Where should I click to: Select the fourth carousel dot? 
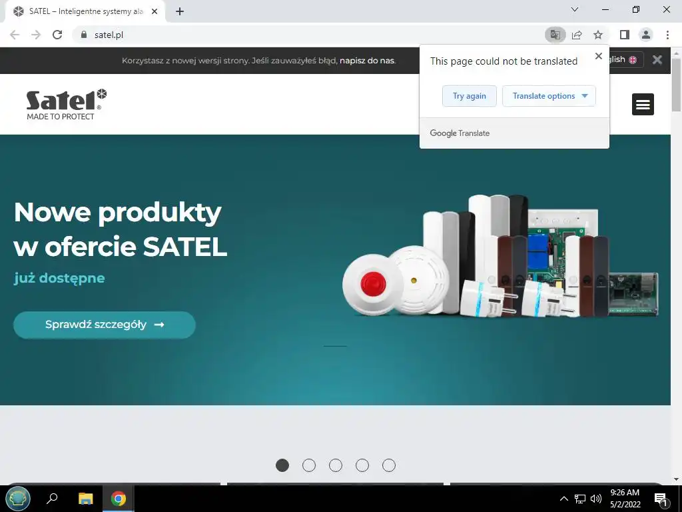[362, 465]
